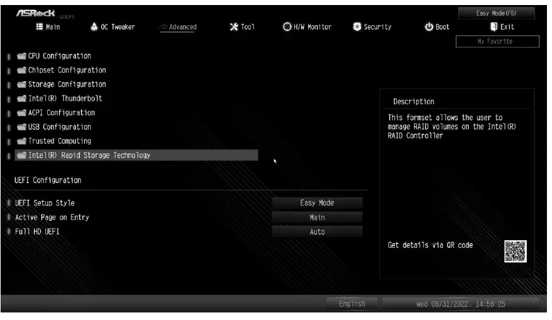Click the date and time display
The width and height of the screenshot is (552, 320).
point(461,304)
